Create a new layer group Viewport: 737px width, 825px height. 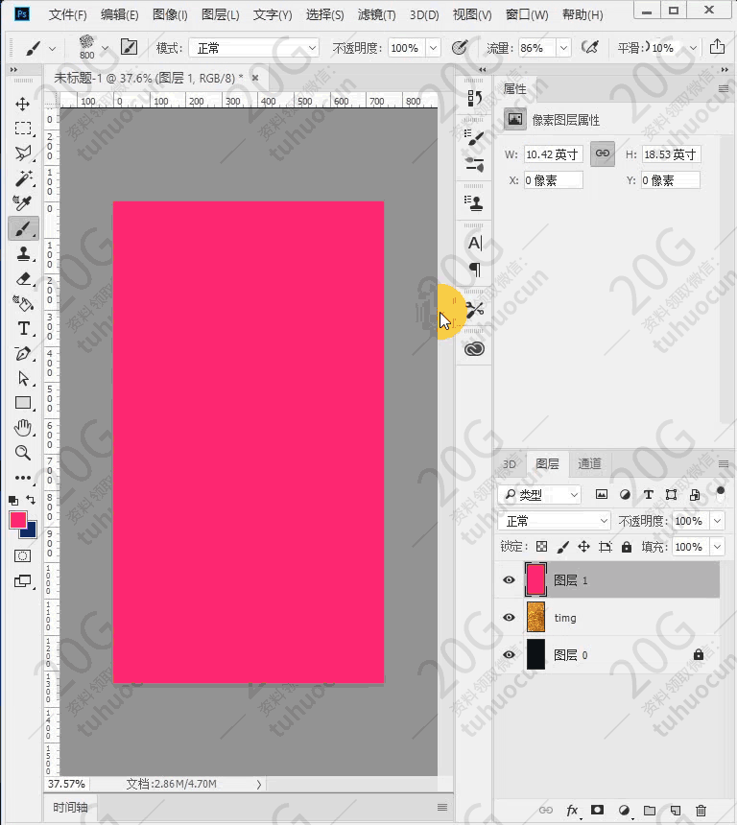pos(650,811)
